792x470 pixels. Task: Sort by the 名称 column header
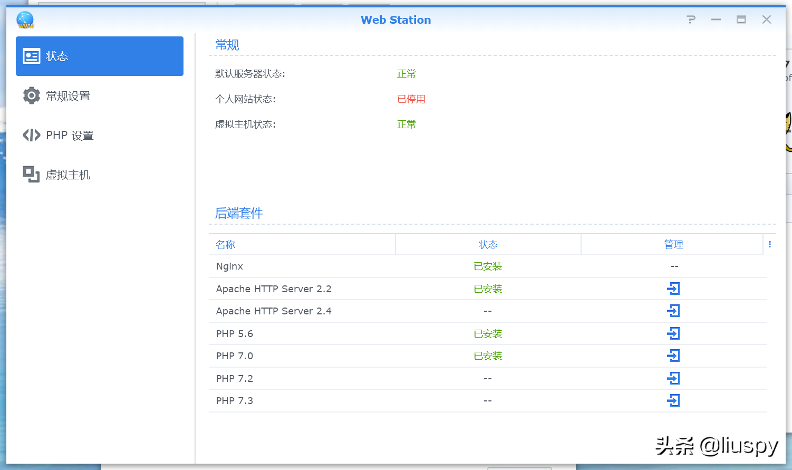pos(226,245)
